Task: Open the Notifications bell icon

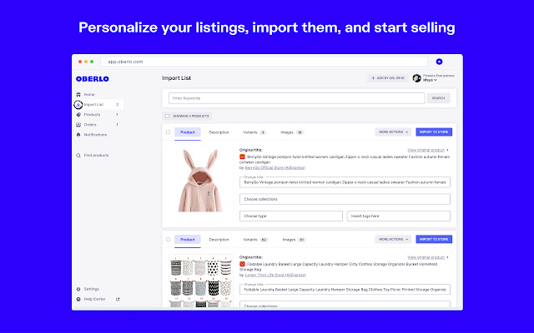Action: (78, 135)
